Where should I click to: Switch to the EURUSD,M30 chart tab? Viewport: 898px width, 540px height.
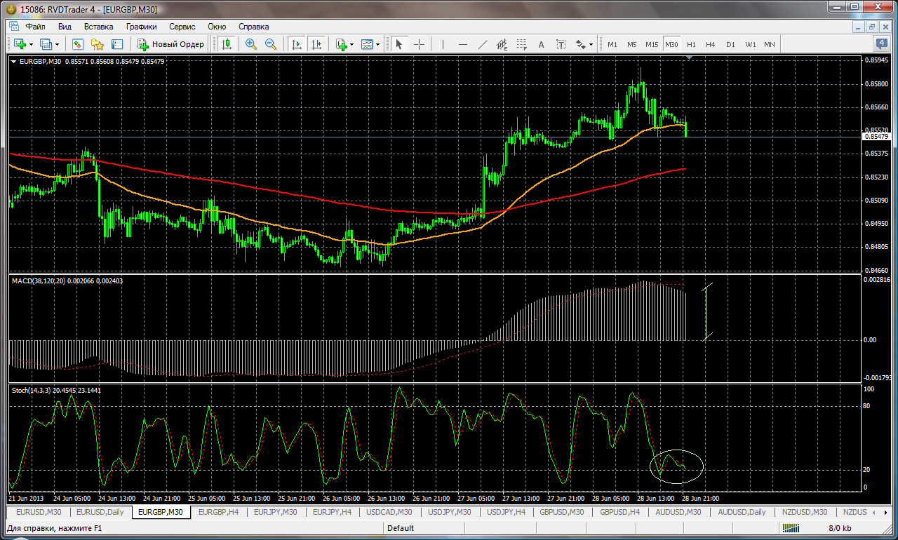pyautogui.click(x=39, y=512)
